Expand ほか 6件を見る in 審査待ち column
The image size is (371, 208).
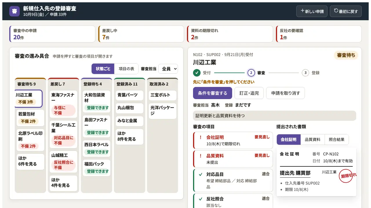(30, 161)
